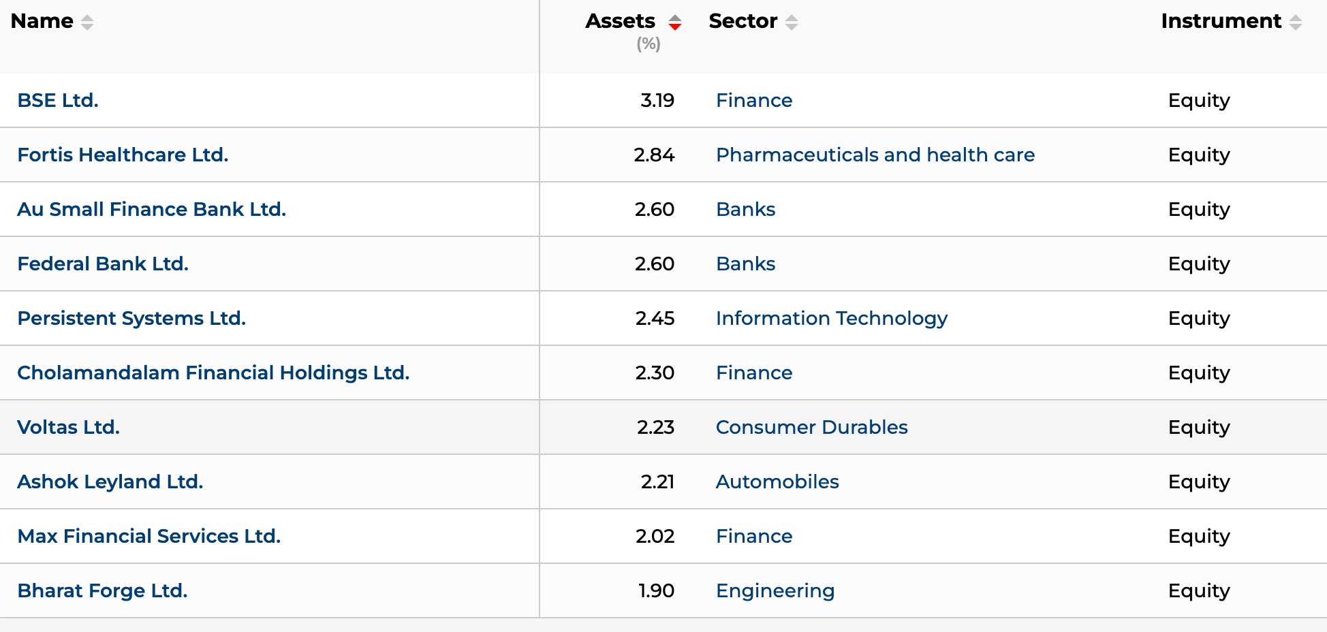Image resolution: width=1327 pixels, height=632 pixels.
Task: Click the Assets column header text
Action: click(x=620, y=21)
